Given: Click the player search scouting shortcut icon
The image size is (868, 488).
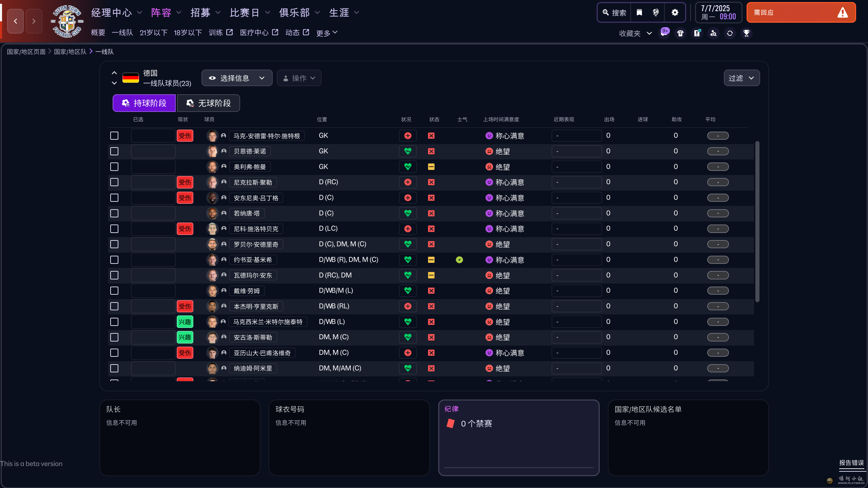Looking at the screenshot, I should 713,33.
